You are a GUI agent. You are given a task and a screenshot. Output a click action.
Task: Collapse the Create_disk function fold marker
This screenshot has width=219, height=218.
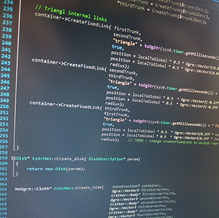click(x=13, y=158)
